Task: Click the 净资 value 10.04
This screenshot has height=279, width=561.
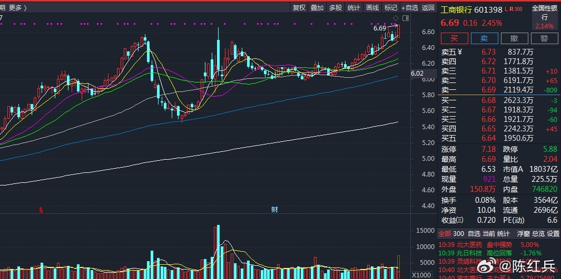Action: (487, 210)
